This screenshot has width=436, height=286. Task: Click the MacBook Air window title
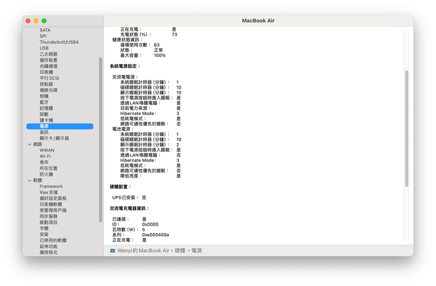point(258,21)
